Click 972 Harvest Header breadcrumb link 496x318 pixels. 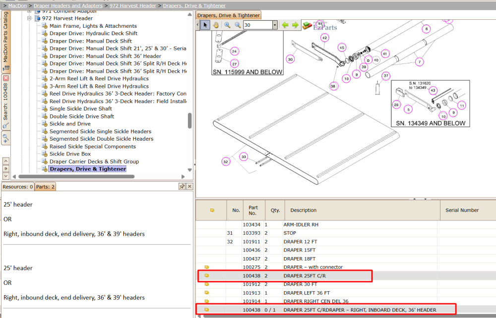133,5
